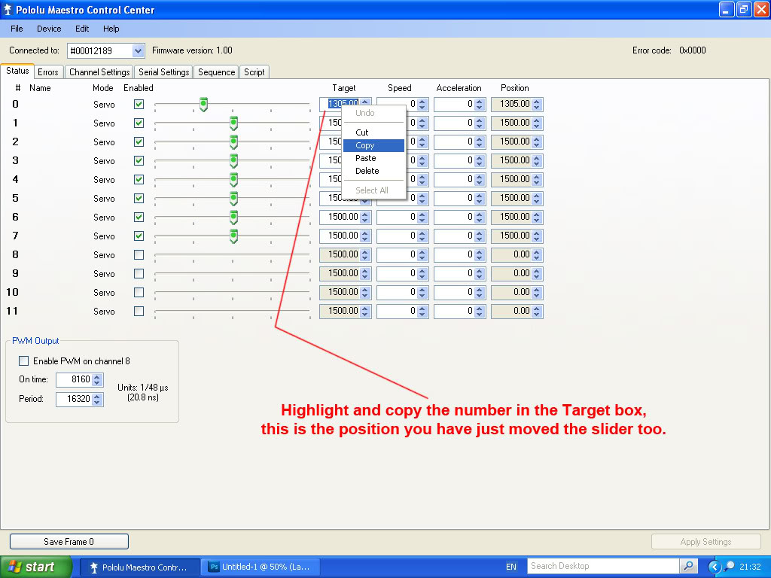771x578 pixels.
Task: Click PWM On time stepper arrows
Action: [97, 379]
